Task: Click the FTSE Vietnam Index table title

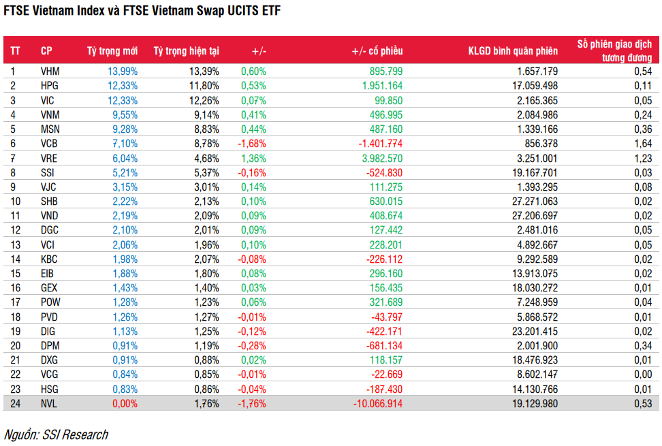Action: tap(142, 12)
